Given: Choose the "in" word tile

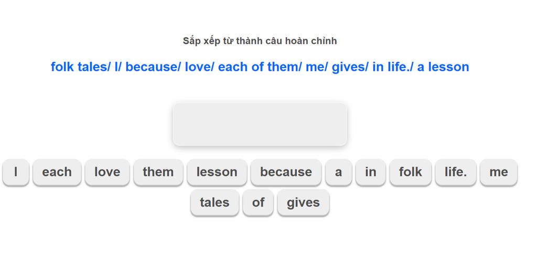Looking at the screenshot, I should pos(370,172).
